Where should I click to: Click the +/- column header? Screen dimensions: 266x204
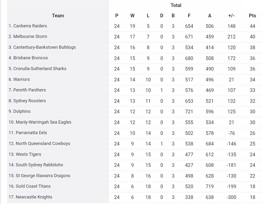coord(231,16)
